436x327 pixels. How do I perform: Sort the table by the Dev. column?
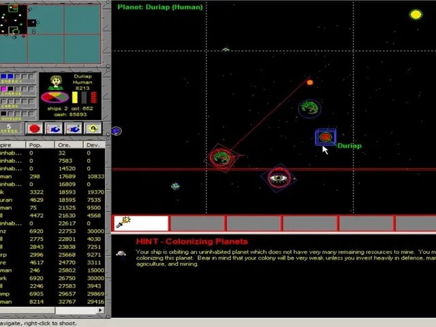94,145
